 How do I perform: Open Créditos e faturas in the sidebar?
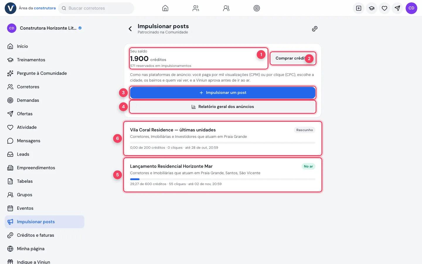coord(45,235)
